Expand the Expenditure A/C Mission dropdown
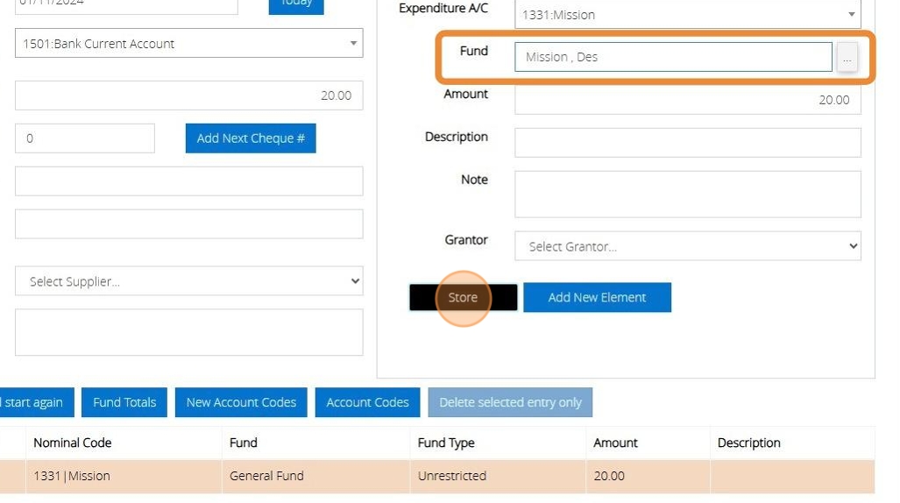 [688, 14]
